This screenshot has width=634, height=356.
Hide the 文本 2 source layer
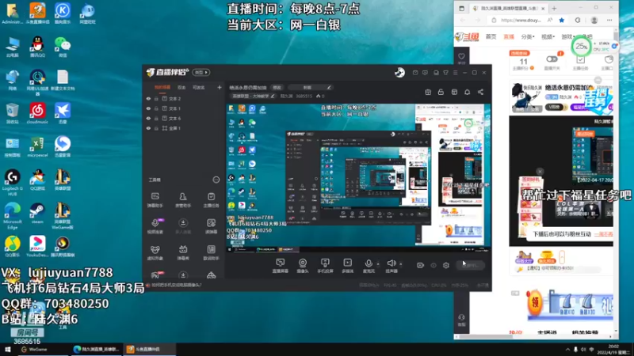click(148, 98)
